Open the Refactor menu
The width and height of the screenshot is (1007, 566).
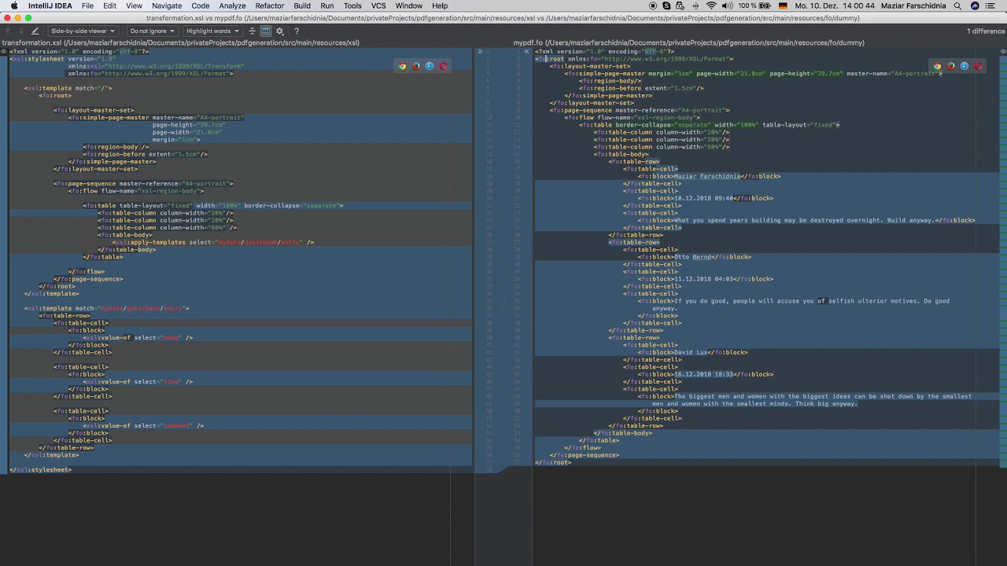pos(270,6)
